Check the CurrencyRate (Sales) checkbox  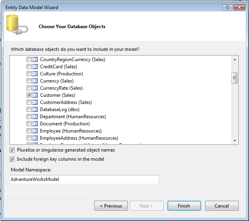point(29,88)
